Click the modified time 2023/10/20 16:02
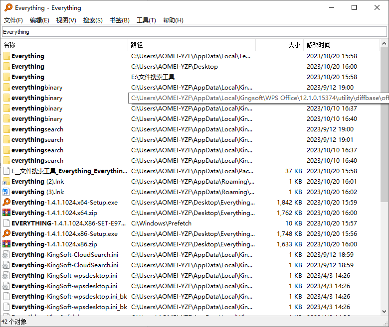The image size is (389, 327). point(332,192)
